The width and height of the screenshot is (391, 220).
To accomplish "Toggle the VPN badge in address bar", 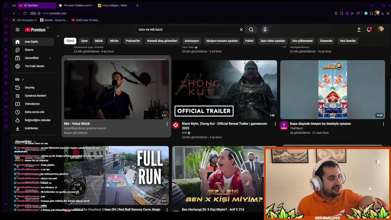I will (33, 13).
